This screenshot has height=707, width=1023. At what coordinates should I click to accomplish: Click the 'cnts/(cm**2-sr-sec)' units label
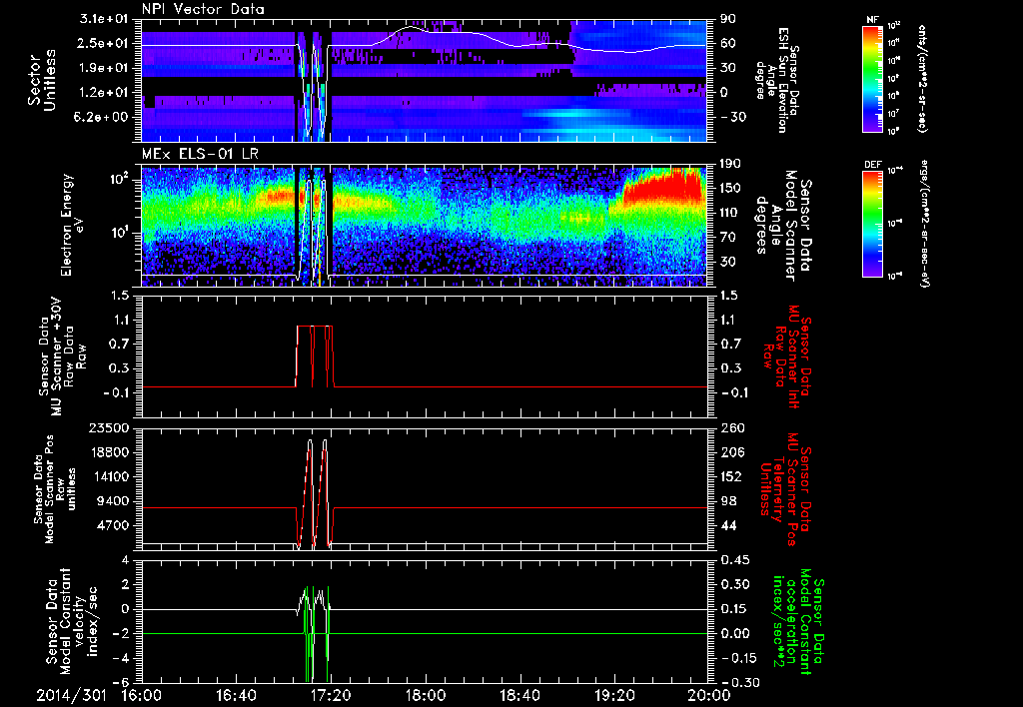pyautogui.click(x=922, y=78)
